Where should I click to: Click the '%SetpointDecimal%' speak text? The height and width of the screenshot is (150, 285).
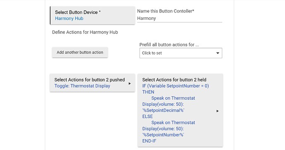pyautogui.click(x=163, y=110)
